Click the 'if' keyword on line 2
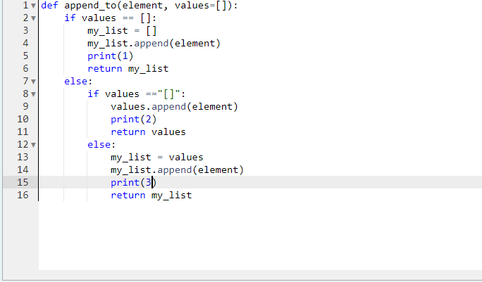Screen dimensions: 482x282 click(70, 18)
